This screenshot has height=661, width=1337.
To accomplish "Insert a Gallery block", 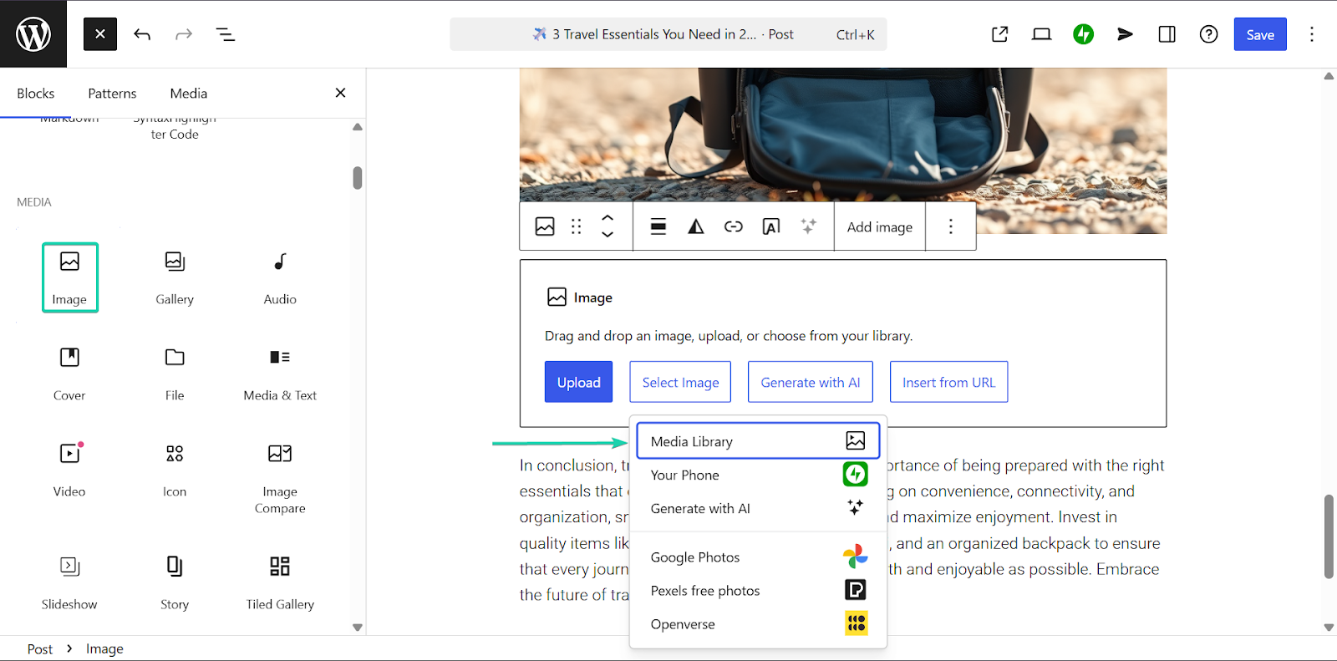I will (x=175, y=277).
